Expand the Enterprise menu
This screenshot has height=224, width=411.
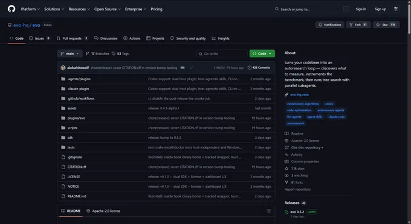(135, 9)
